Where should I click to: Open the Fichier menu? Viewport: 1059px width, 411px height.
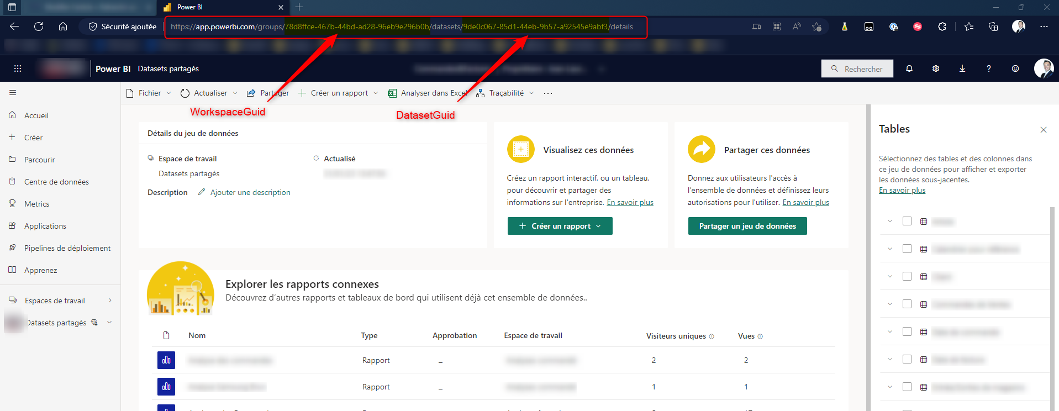coord(149,93)
